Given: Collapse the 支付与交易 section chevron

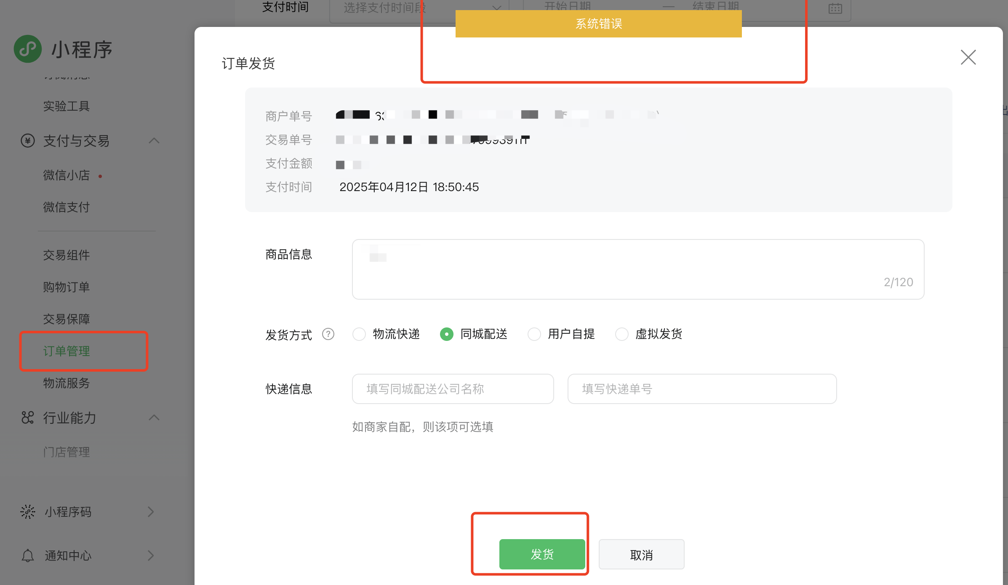Looking at the screenshot, I should tap(154, 141).
